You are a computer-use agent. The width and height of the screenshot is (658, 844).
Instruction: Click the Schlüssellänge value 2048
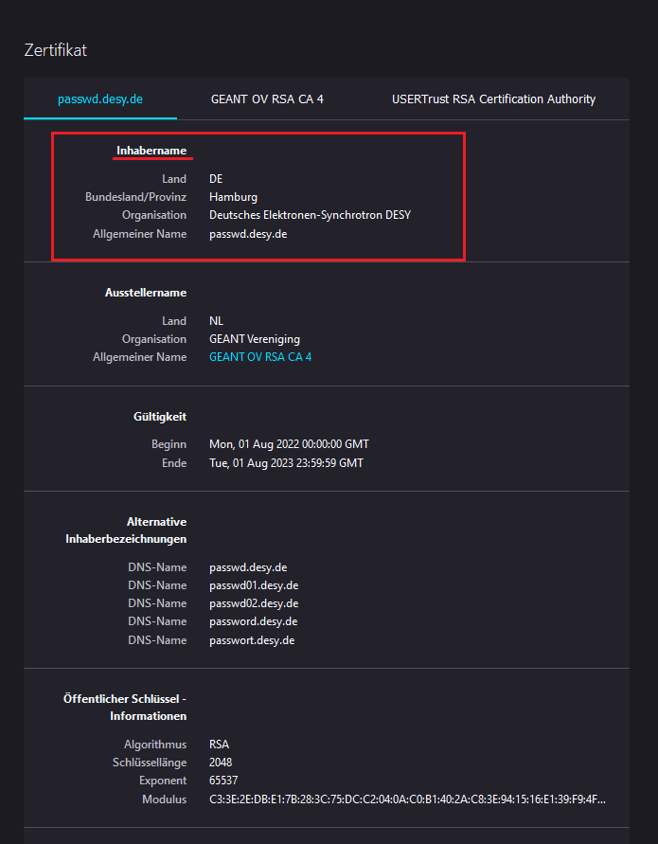click(221, 763)
